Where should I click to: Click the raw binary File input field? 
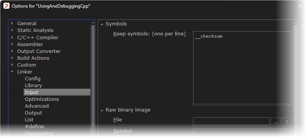click(231, 121)
